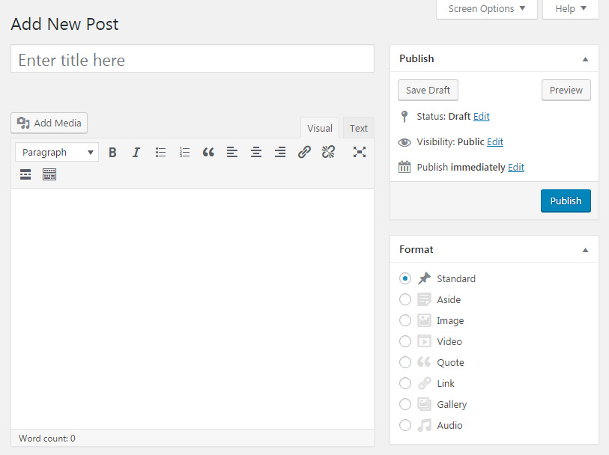609x455 pixels.
Task: Apply italic formatting
Action: tap(136, 152)
